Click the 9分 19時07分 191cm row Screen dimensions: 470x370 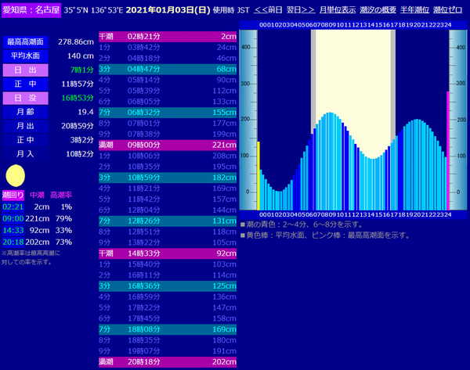(x=168, y=351)
